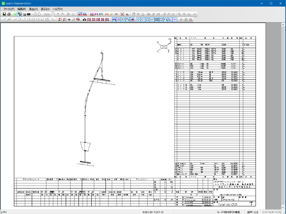
Task: Click the Training text in the title block
Action: pos(228,200)
